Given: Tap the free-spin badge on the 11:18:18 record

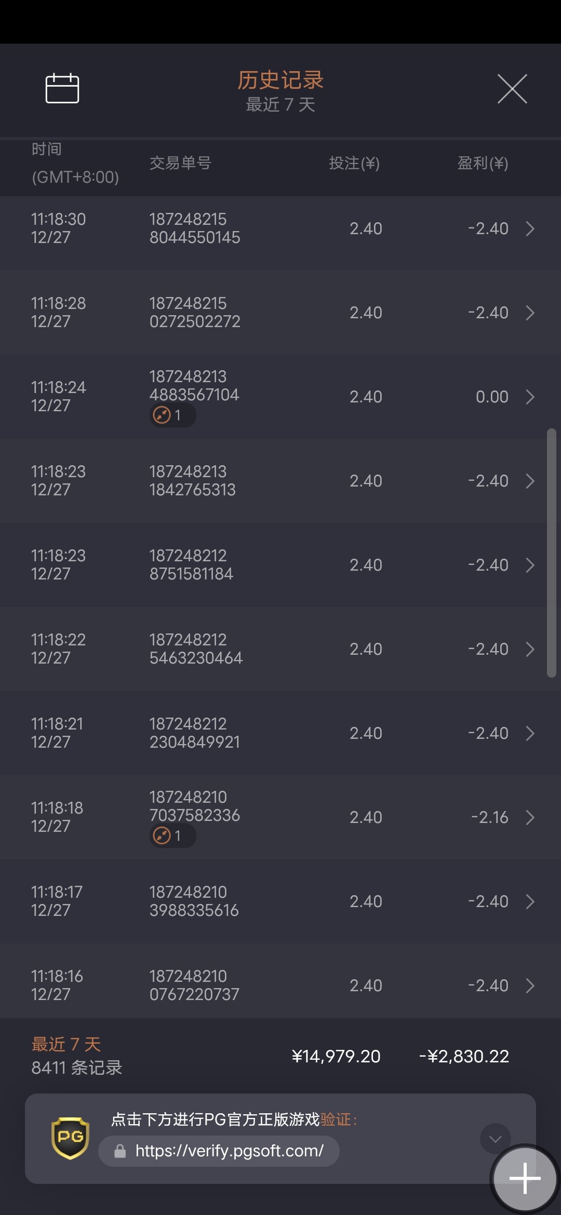Looking at the screenshot, I should click(x=172, y=836).
